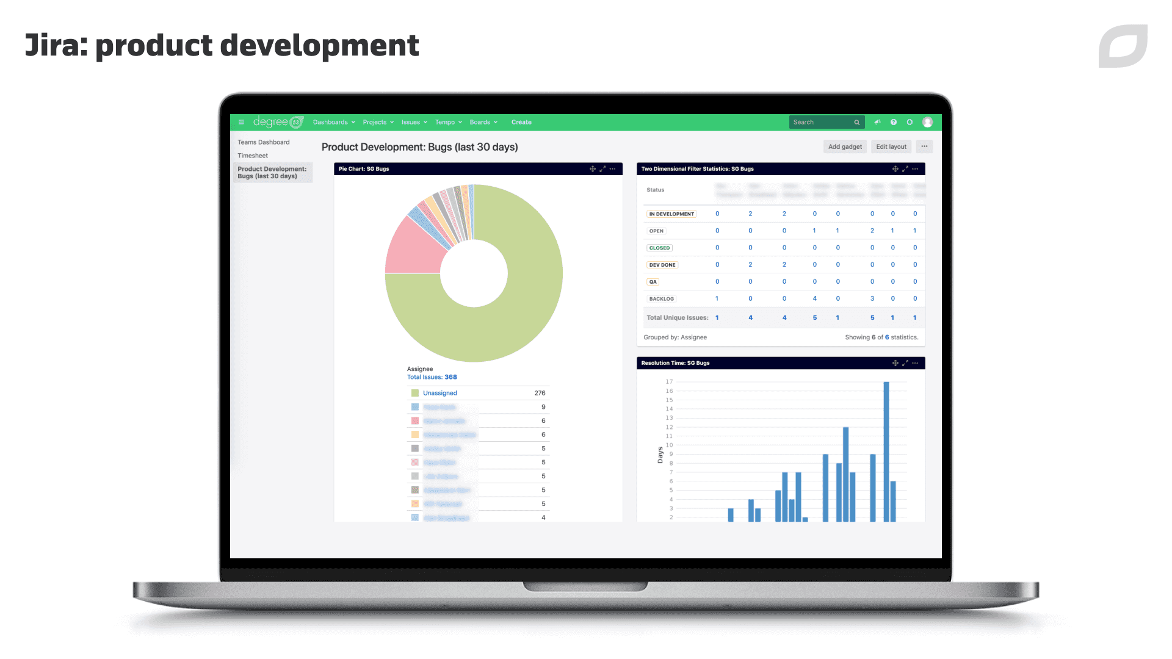Open the feedback megaphone icon
Image resolution: width=1172 pixels, height=659 pixels.
pyautogui.click(x=877, y=122)
